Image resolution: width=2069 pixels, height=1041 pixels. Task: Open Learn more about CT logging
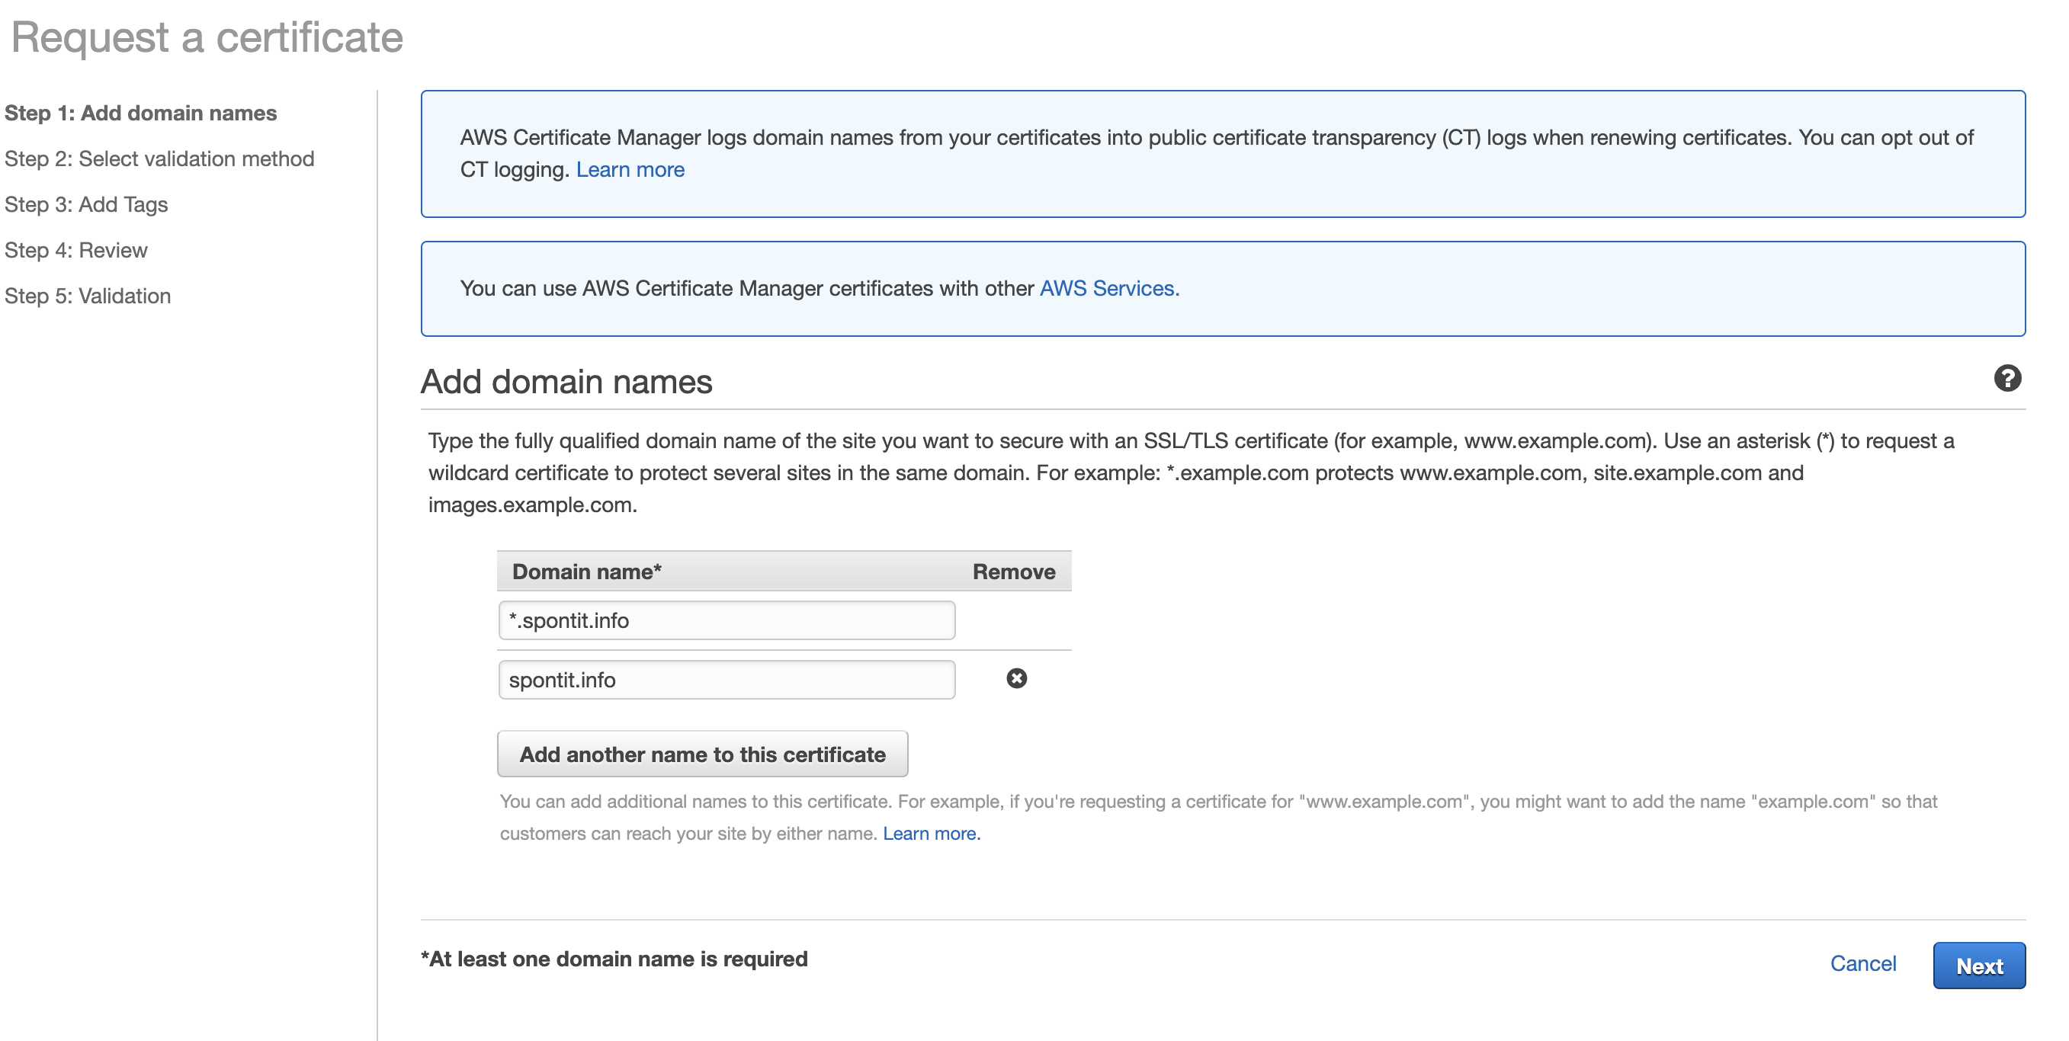[x=630, y=169]
